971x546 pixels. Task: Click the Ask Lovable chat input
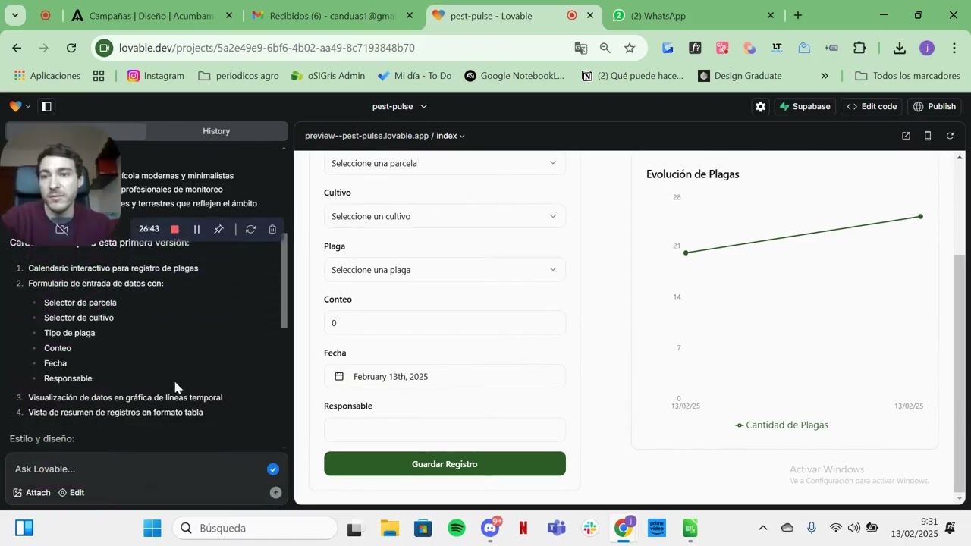point(137,469)
